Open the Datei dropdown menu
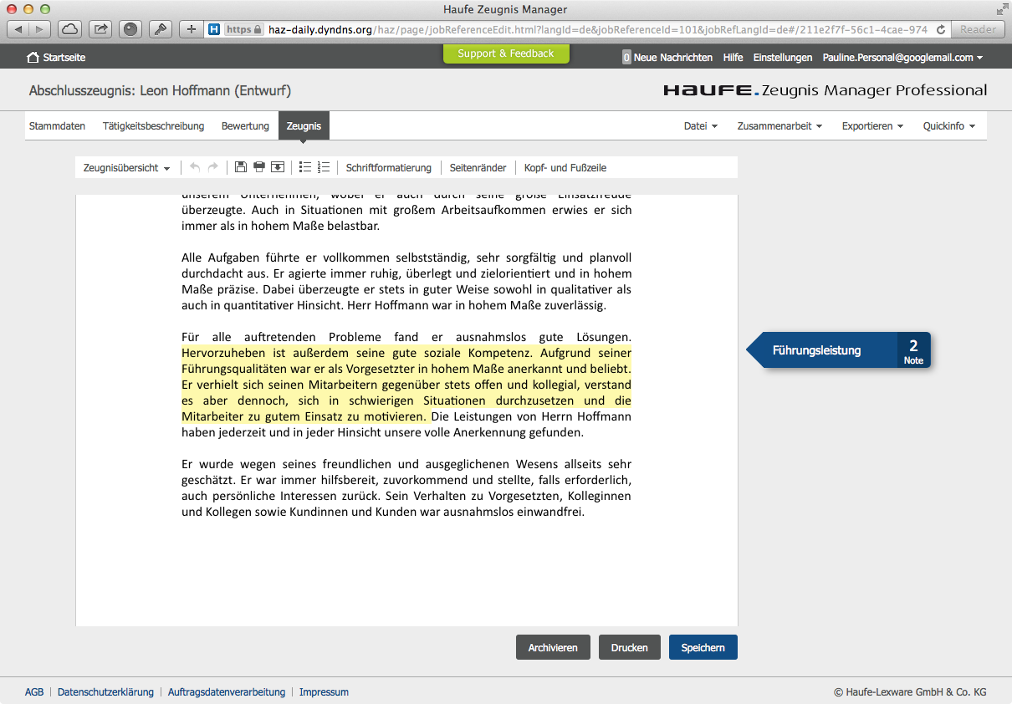Viewport: 1012px width, 704px height. point(701,126)
